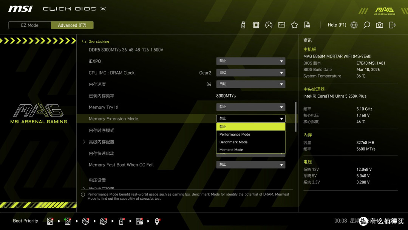Click the 12.048 V voltage value

coord(364,169)
